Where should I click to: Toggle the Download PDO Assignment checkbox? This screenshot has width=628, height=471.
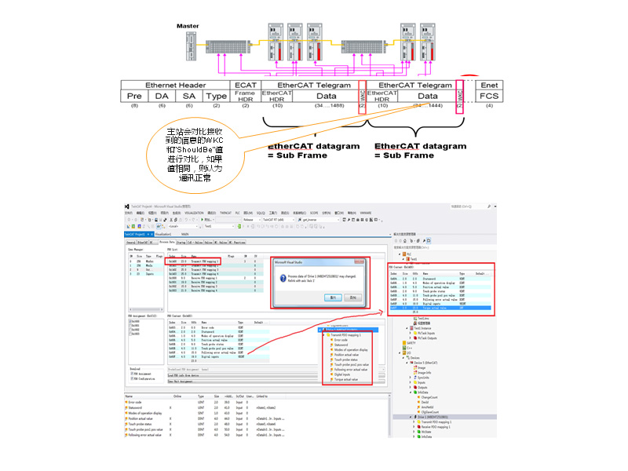pyautogui.click(x=132, y=374)
